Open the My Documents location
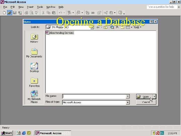This screenshot has height=136, width=181. [x=34, y=53]
